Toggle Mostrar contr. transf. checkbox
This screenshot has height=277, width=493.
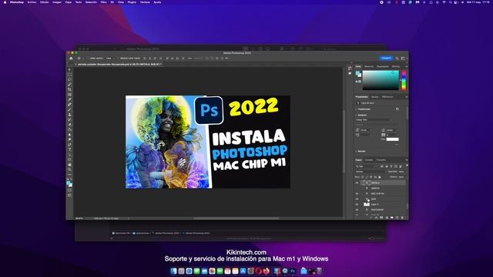[118, 58]
